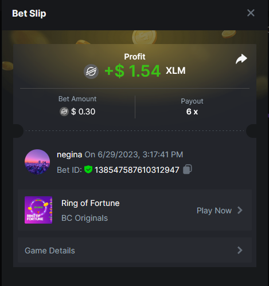
Task: Click the chevron next to Play Now
Action: point(240,210)
